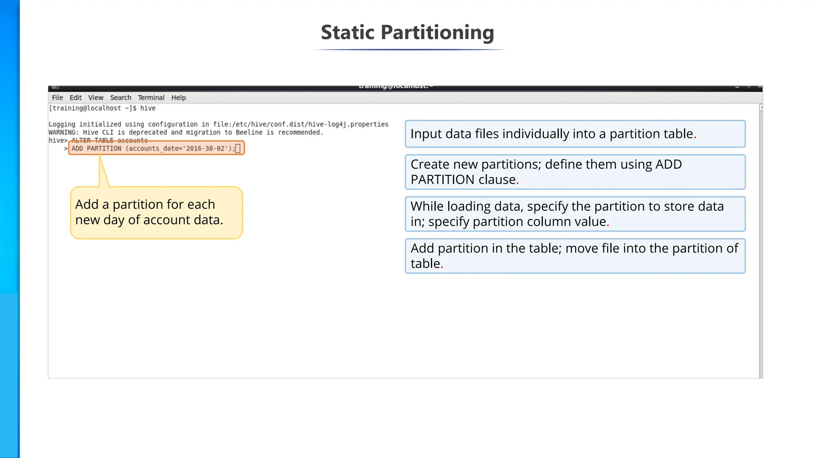Viewport: 815px width, 458px height.
Task: Open the Search menu
Action: (121, 98)
